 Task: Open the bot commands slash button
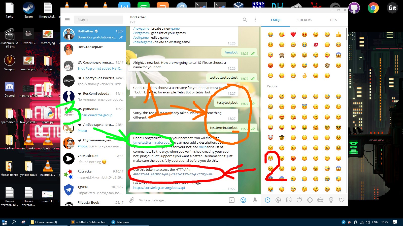point(232,200)
